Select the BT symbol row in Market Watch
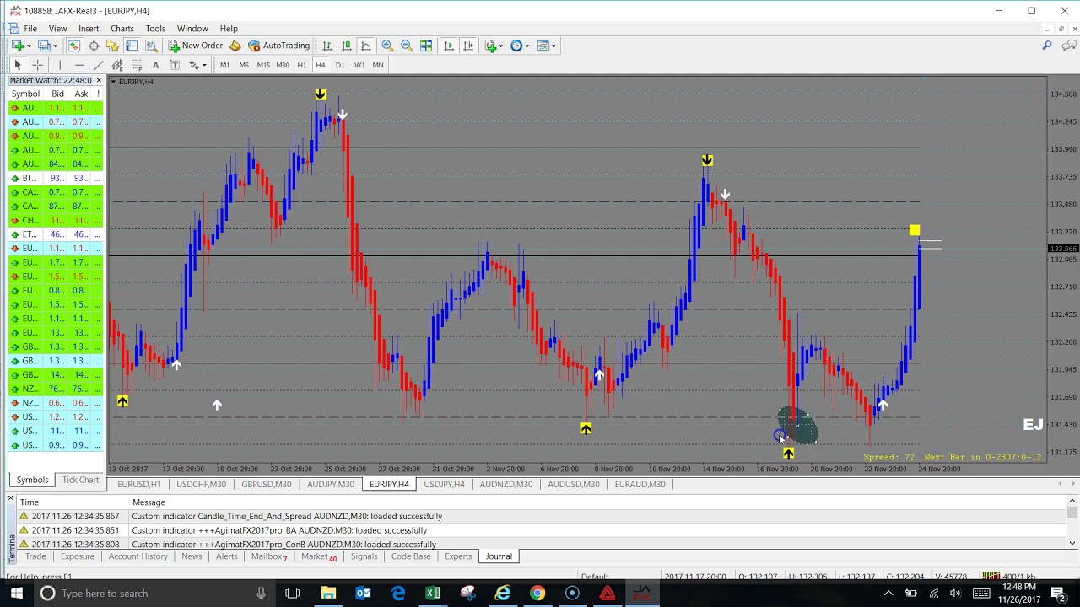 (x=56, y=178)
